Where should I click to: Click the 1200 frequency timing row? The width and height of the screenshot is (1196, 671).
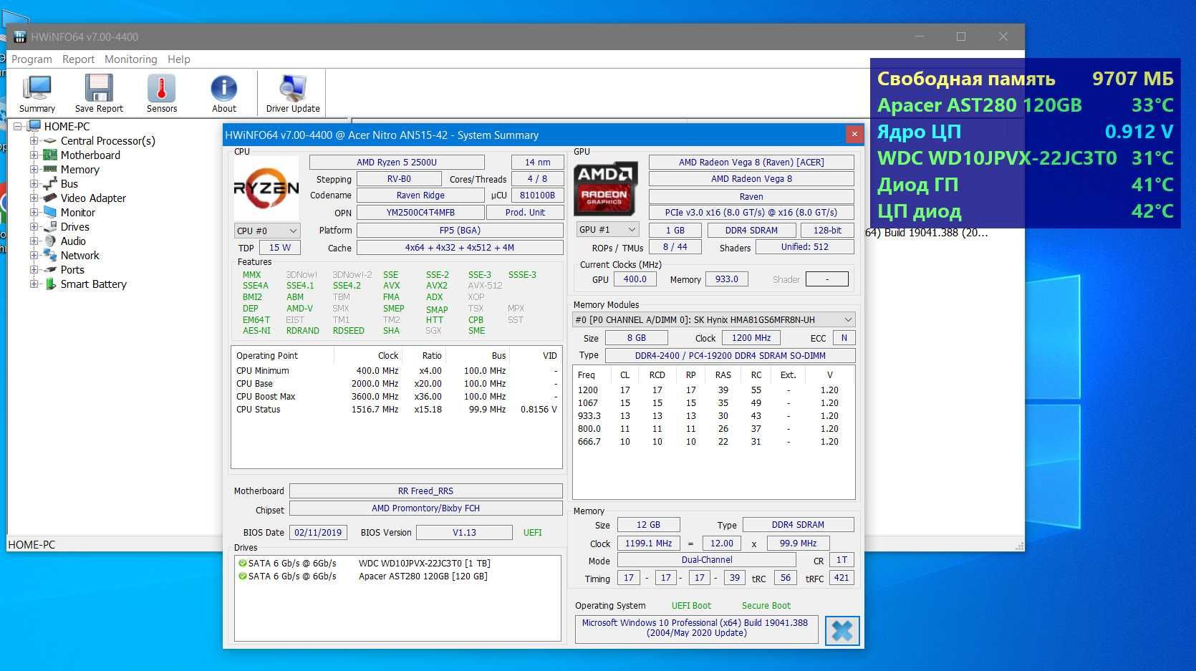[x=713, y=390]
